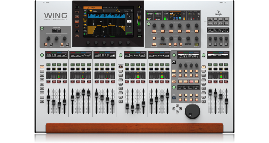The width and height of the screenshot is (269, 143).
Task: Open the SETUP screen button
Action: click(77, 26)
